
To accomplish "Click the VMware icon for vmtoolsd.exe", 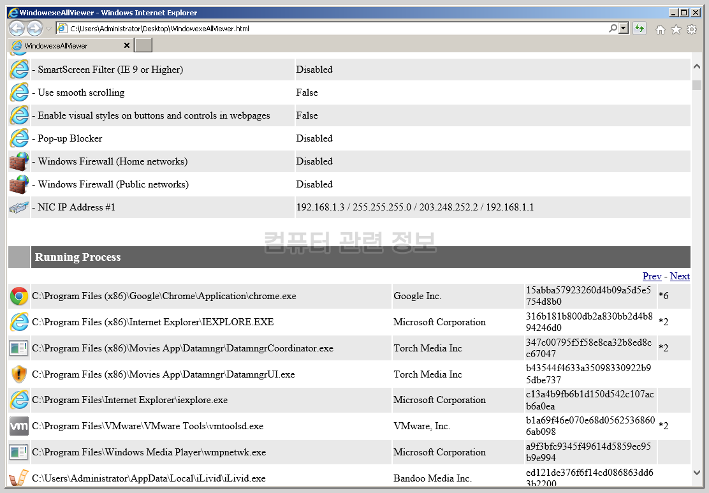I will click(x=19, y=426).
